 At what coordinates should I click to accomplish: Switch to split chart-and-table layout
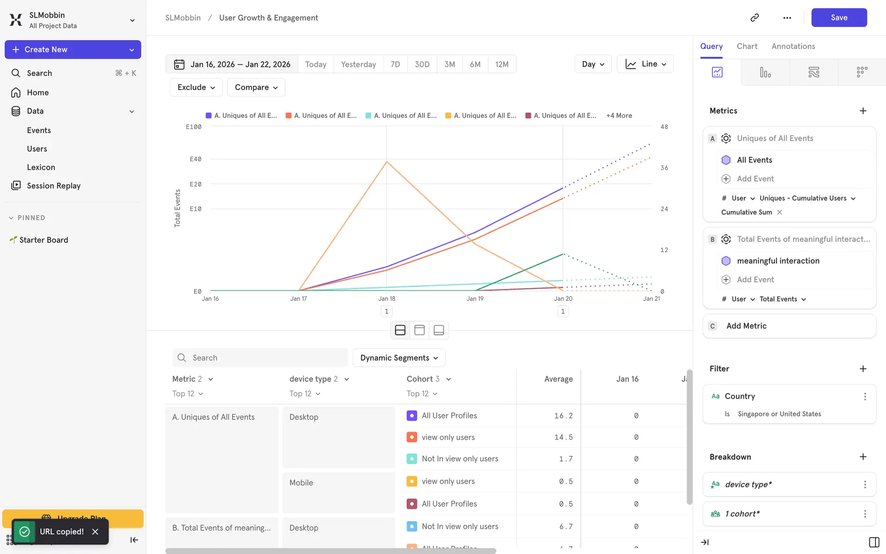(x=400, y=330)
